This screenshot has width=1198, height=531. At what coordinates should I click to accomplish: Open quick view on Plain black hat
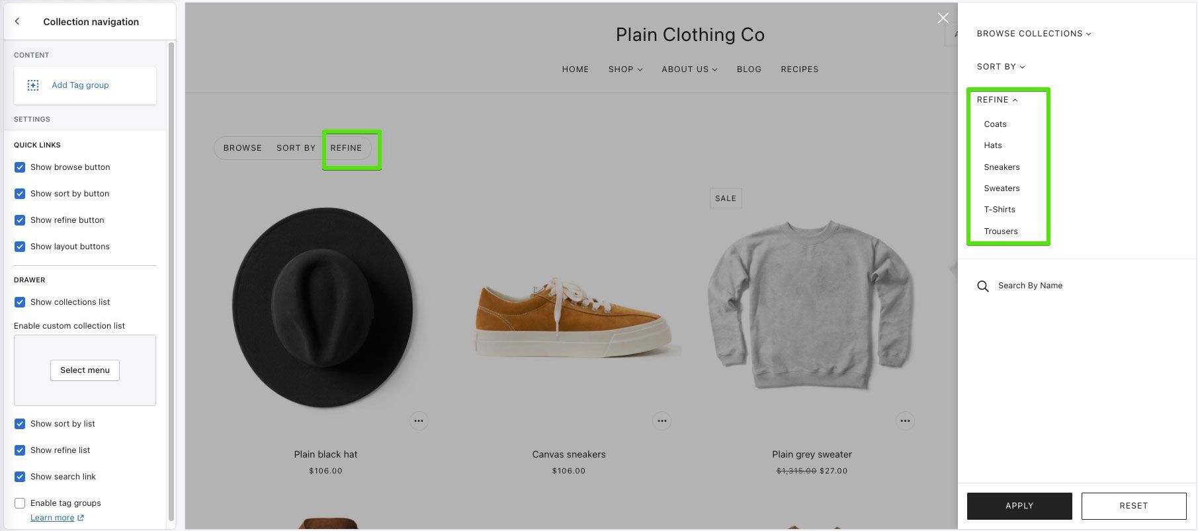click(x=419, y=421)
